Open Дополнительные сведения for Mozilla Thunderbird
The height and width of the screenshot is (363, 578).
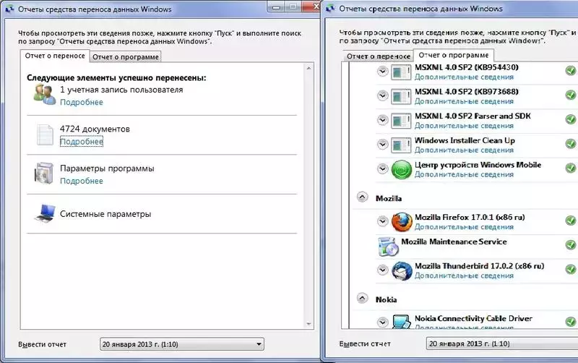[x=464, y=276]
